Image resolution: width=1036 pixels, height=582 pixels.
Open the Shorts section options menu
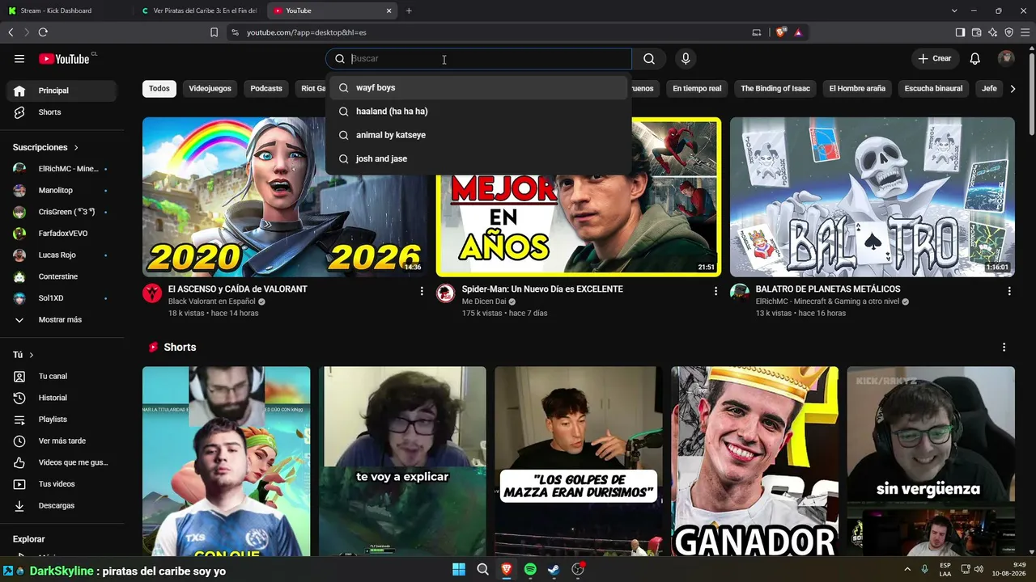click(1004, 347)
